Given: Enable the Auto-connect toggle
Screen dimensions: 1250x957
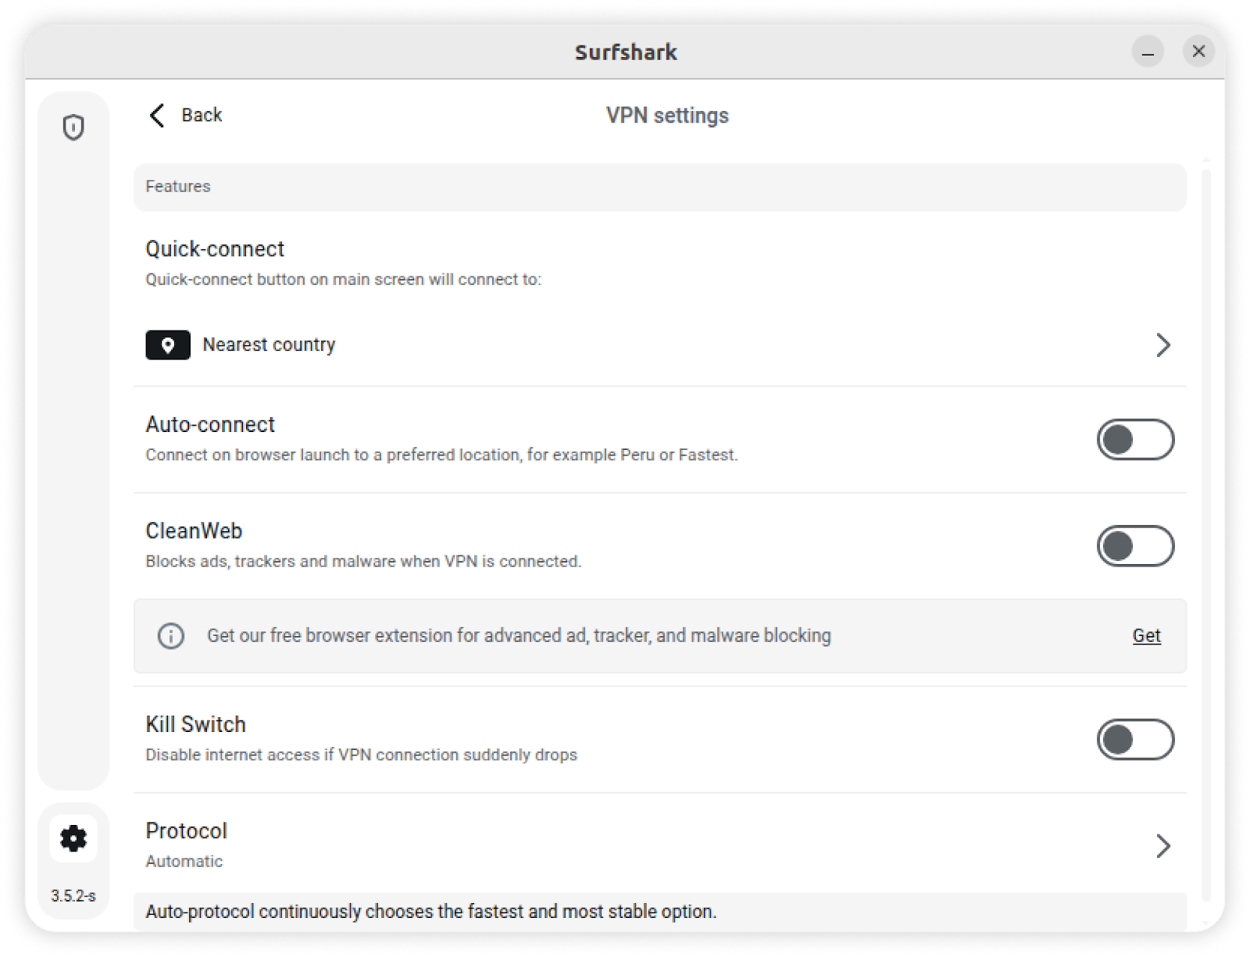Looking at the screenshot, I should coord(1135,440).
